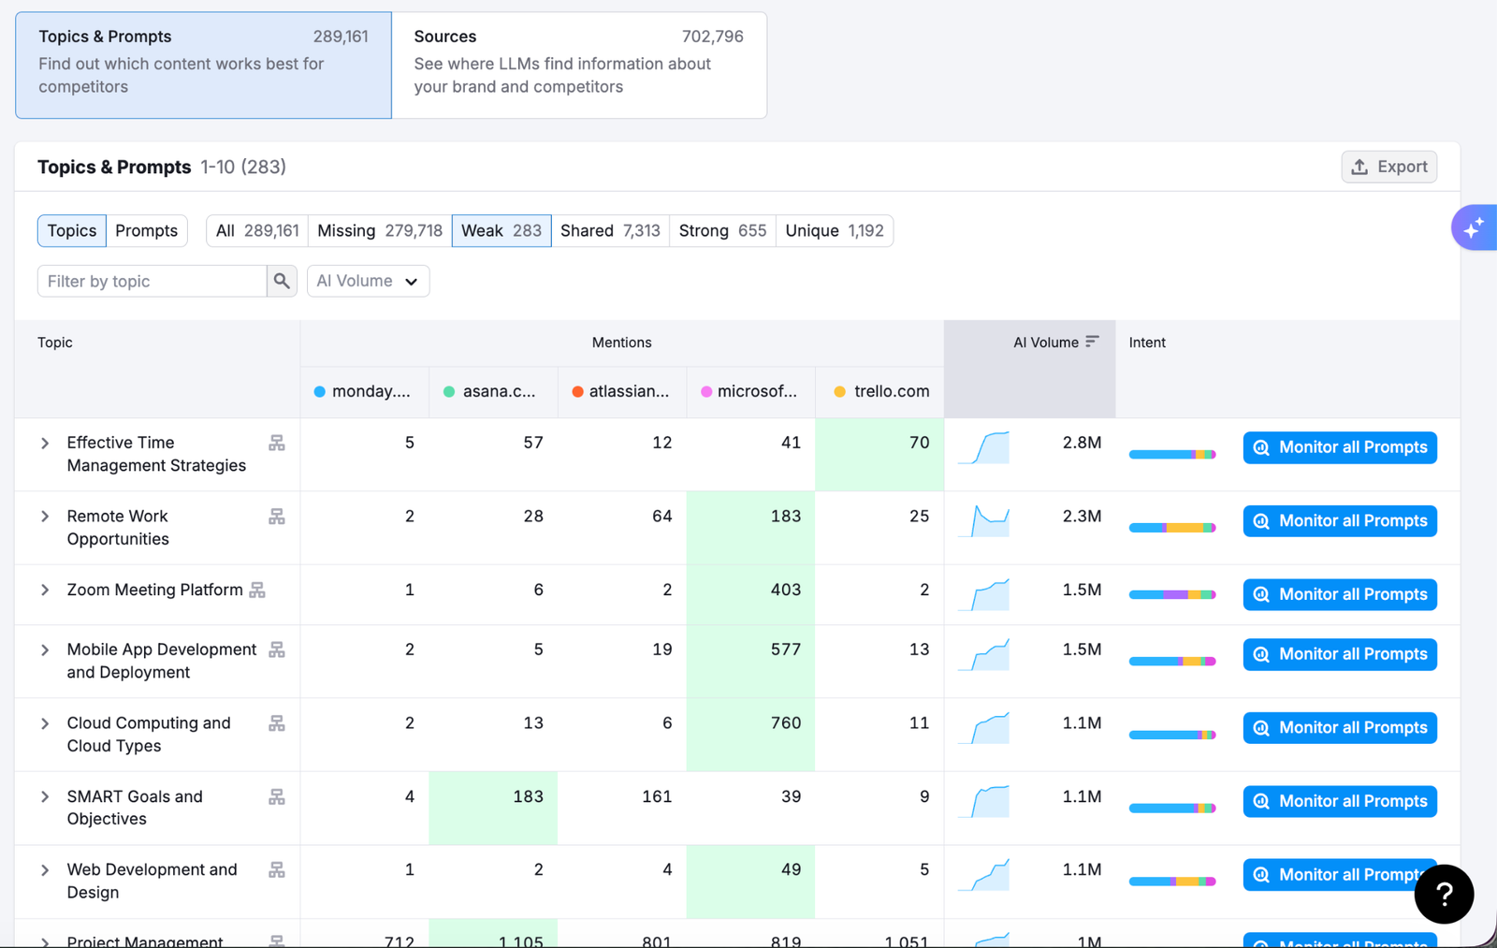This screenshot has height=948, width=1497.
Task: Click the highlighted 577 mentions cell
Action: pos(750,661)
